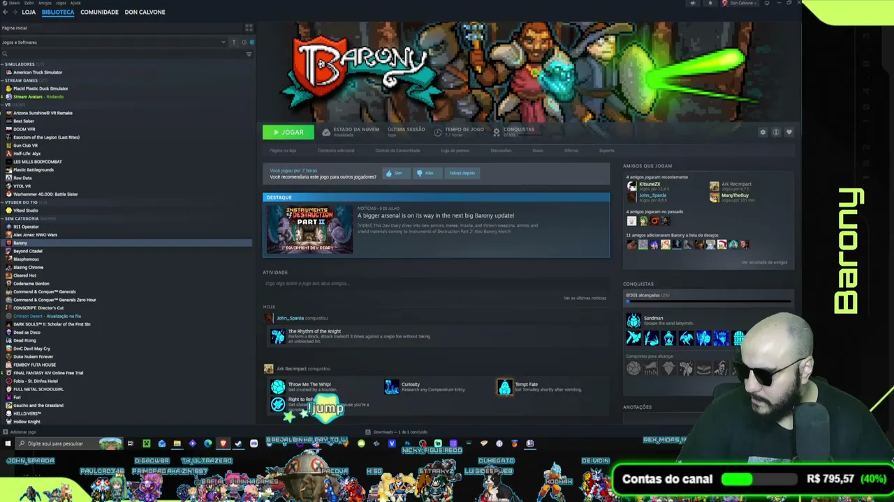Viewport: 894px width, 502px height.
Task: Select Half-Life: Alyx in the library list
Action: 27,153
